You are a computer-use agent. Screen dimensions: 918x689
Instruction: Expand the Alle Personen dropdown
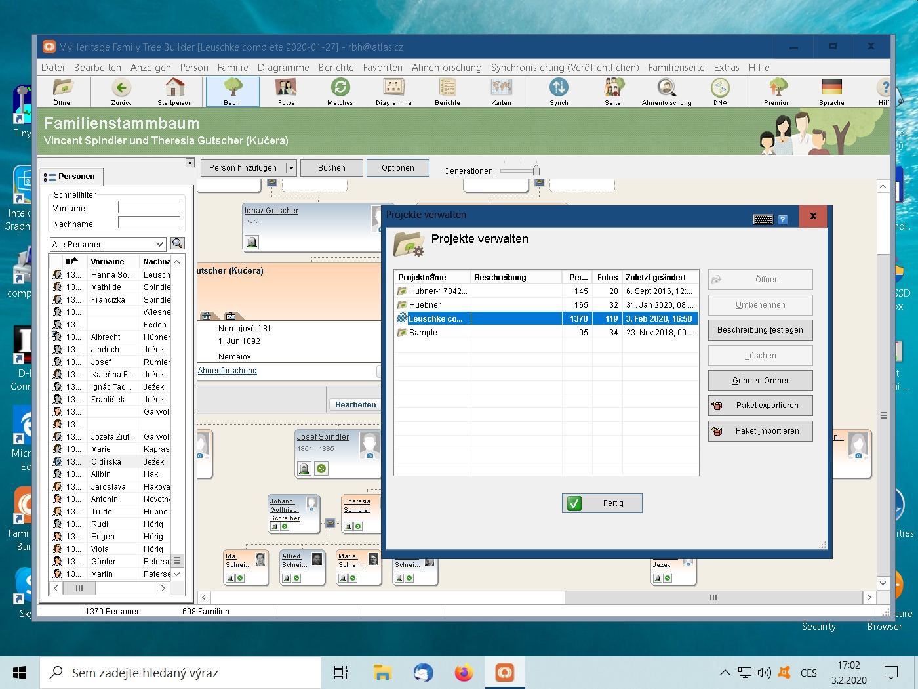click(159, 244)
